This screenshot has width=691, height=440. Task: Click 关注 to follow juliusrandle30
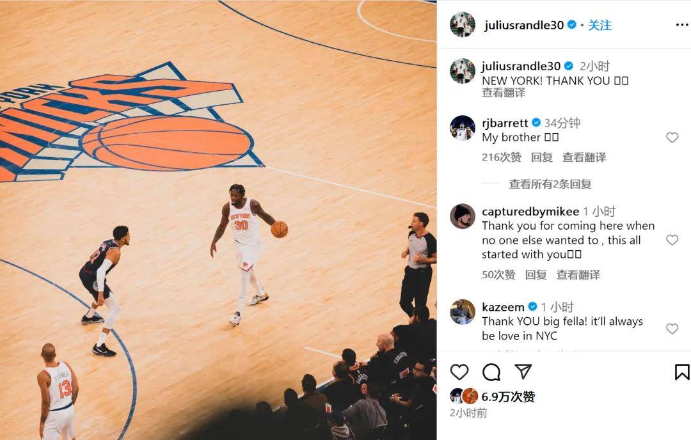(600, 25)
